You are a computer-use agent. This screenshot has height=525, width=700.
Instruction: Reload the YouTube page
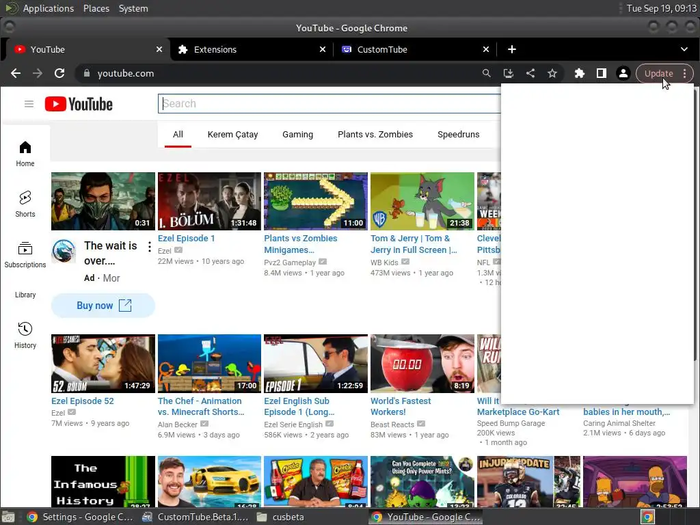59,73
